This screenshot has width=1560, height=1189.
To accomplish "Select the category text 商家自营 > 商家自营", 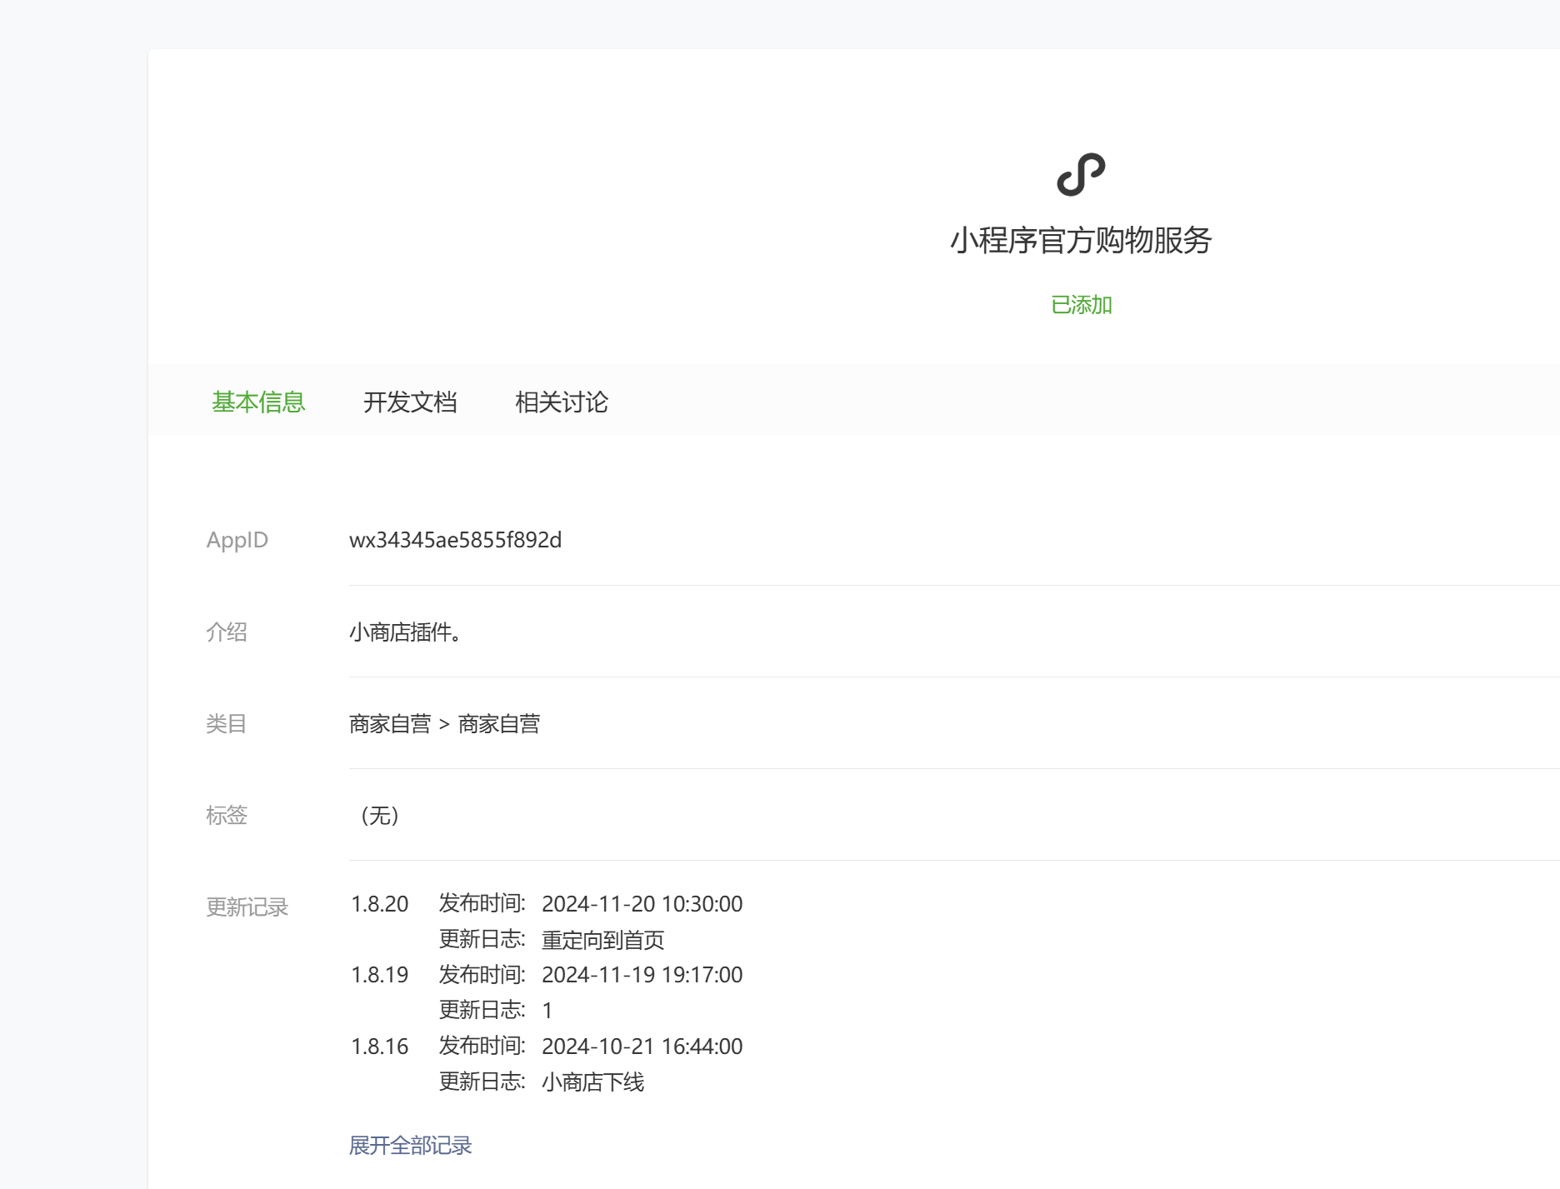I will pos(444,724).
